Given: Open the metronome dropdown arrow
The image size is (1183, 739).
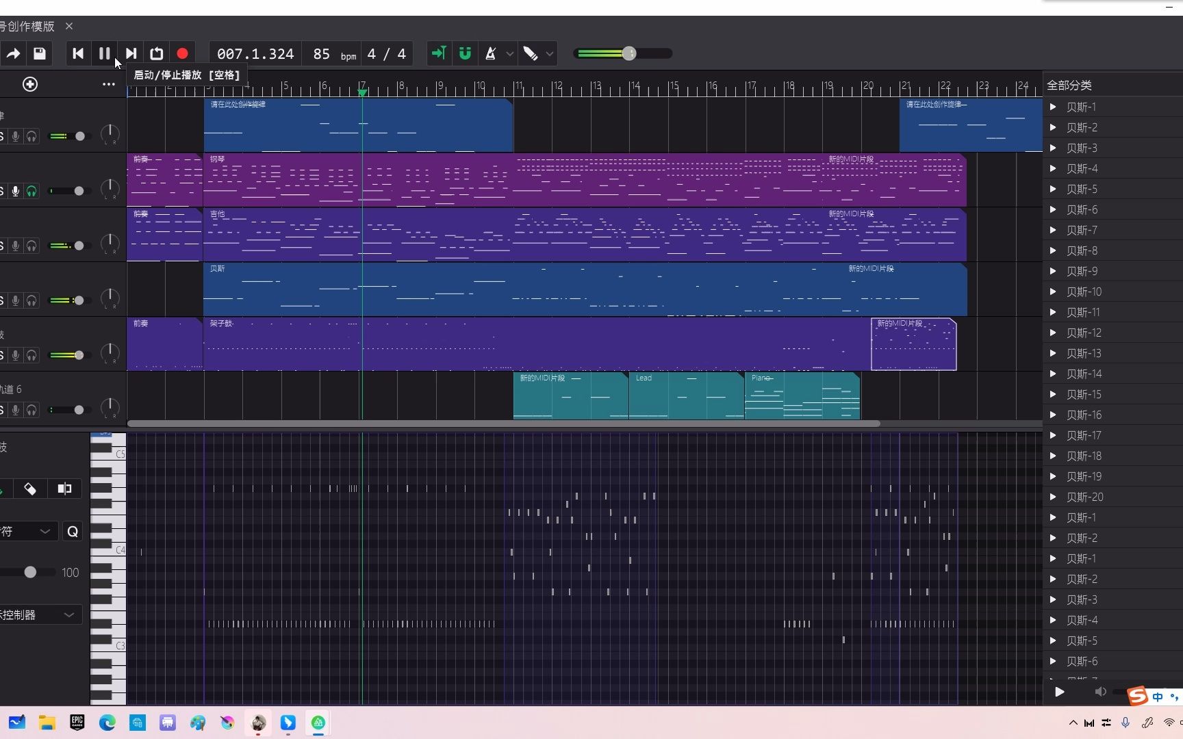Looking at the screenshot, I should (509, 53).
